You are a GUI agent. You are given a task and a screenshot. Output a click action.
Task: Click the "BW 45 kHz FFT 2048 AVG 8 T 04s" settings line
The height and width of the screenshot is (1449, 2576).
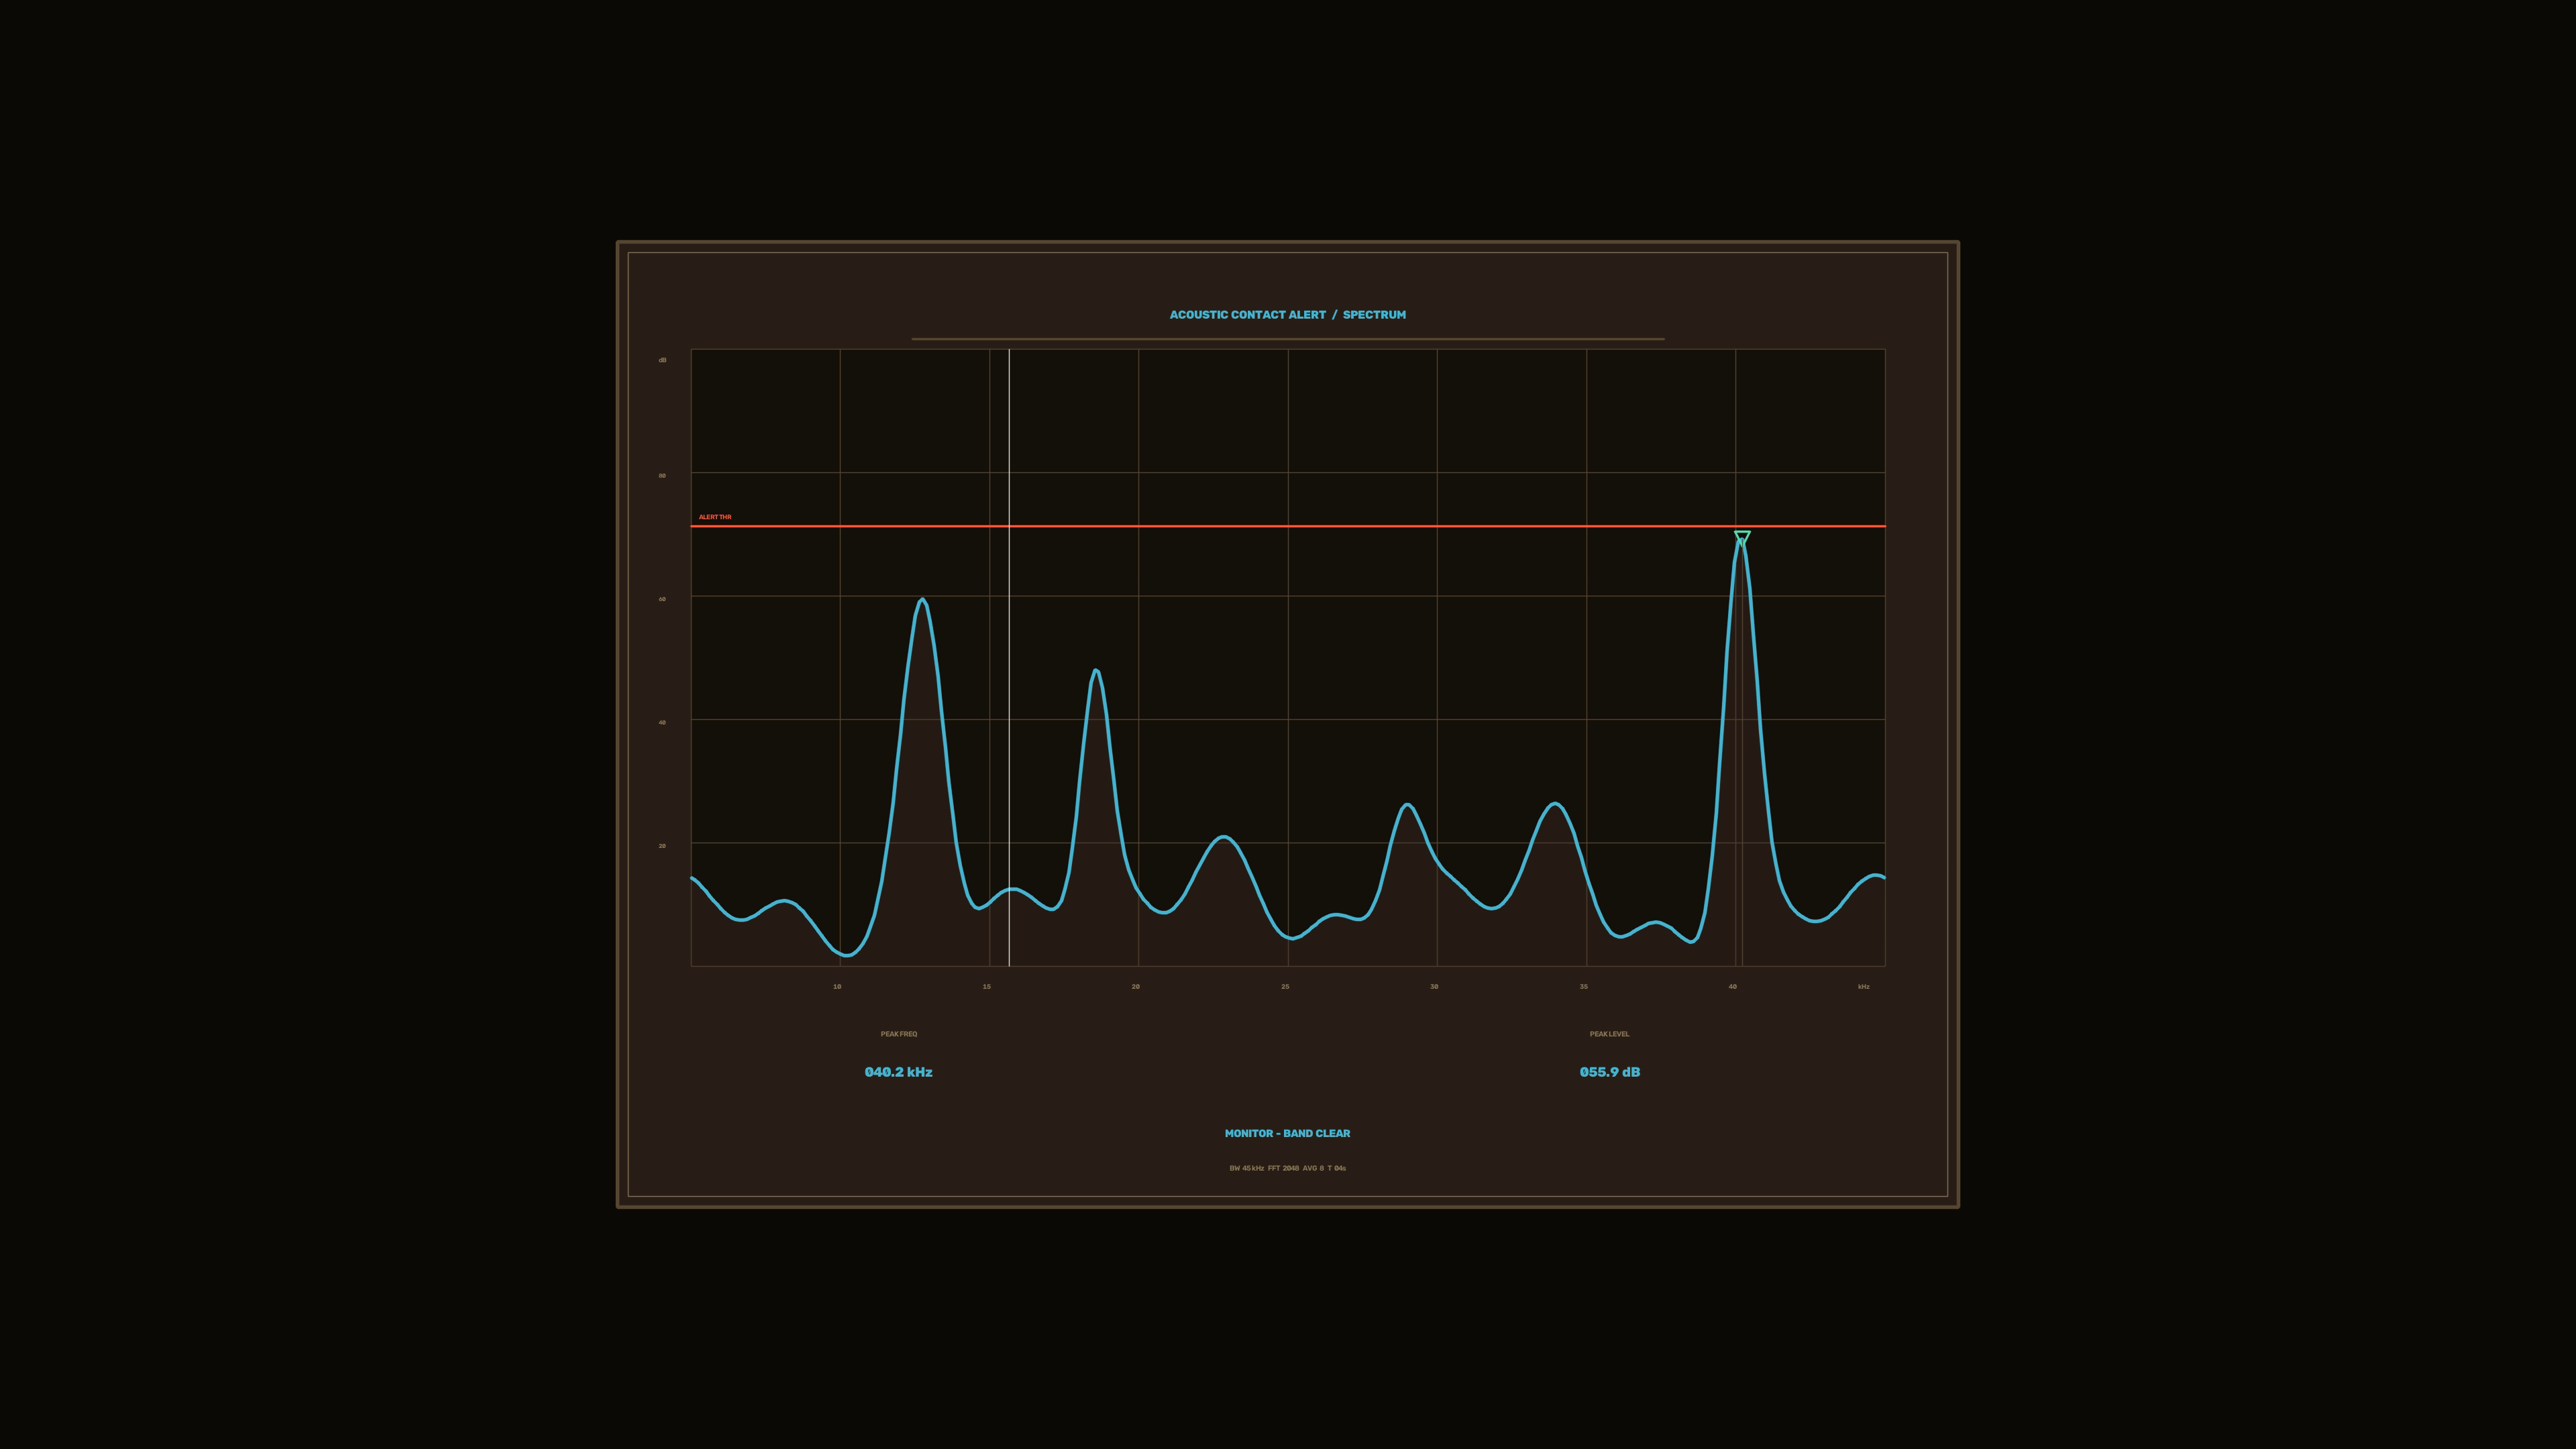pyautogui.click(x=1288, y=1168)
